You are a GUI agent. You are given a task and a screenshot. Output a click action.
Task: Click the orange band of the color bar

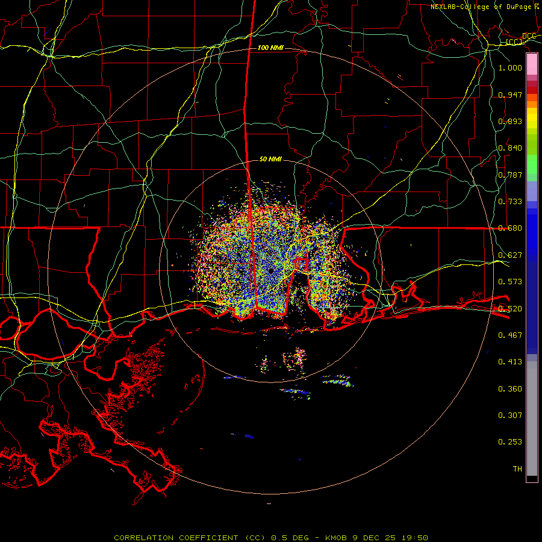pyautogui.click(x=532, y=104)
